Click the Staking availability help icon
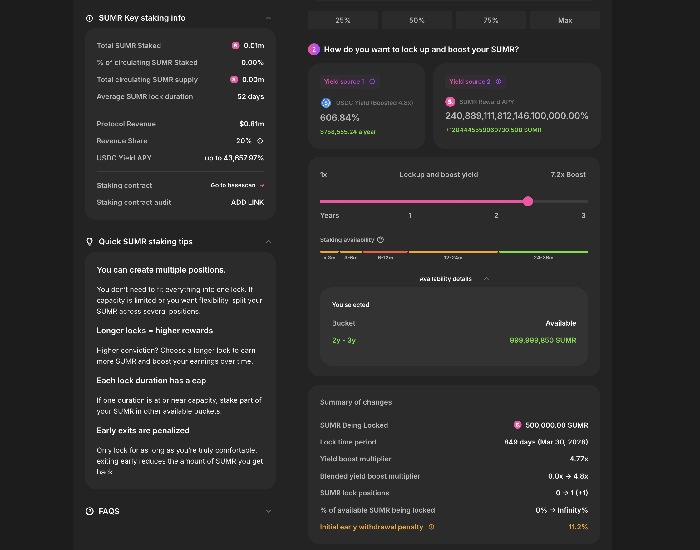The image size is (700, 550). (381, 240)
